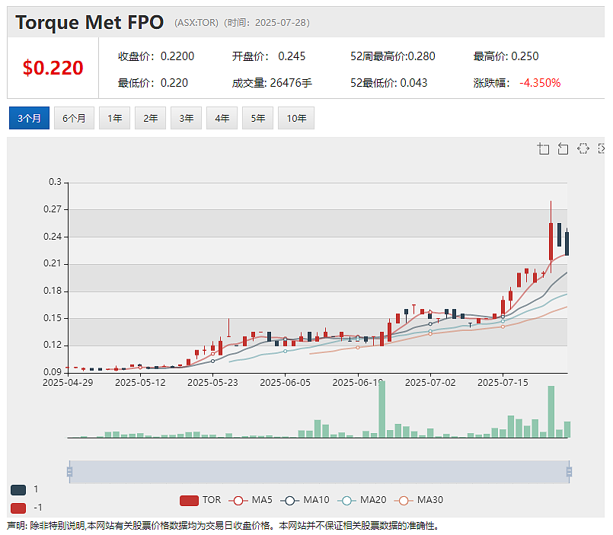
Task: Click the 2025-06-05 axis date label
Action: pyautogui.click(x=286, y=383)
